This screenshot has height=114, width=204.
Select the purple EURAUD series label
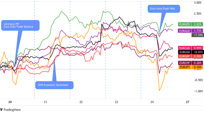pyautogui.click(x=184, y=31)
